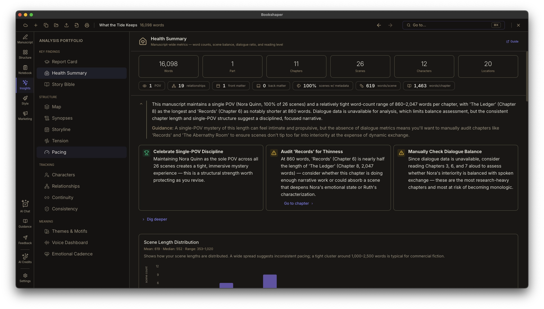The height and width of the screenshot is (309, 544).
Task: Open AI Chat from the sidebar
Action: (25, 206)
